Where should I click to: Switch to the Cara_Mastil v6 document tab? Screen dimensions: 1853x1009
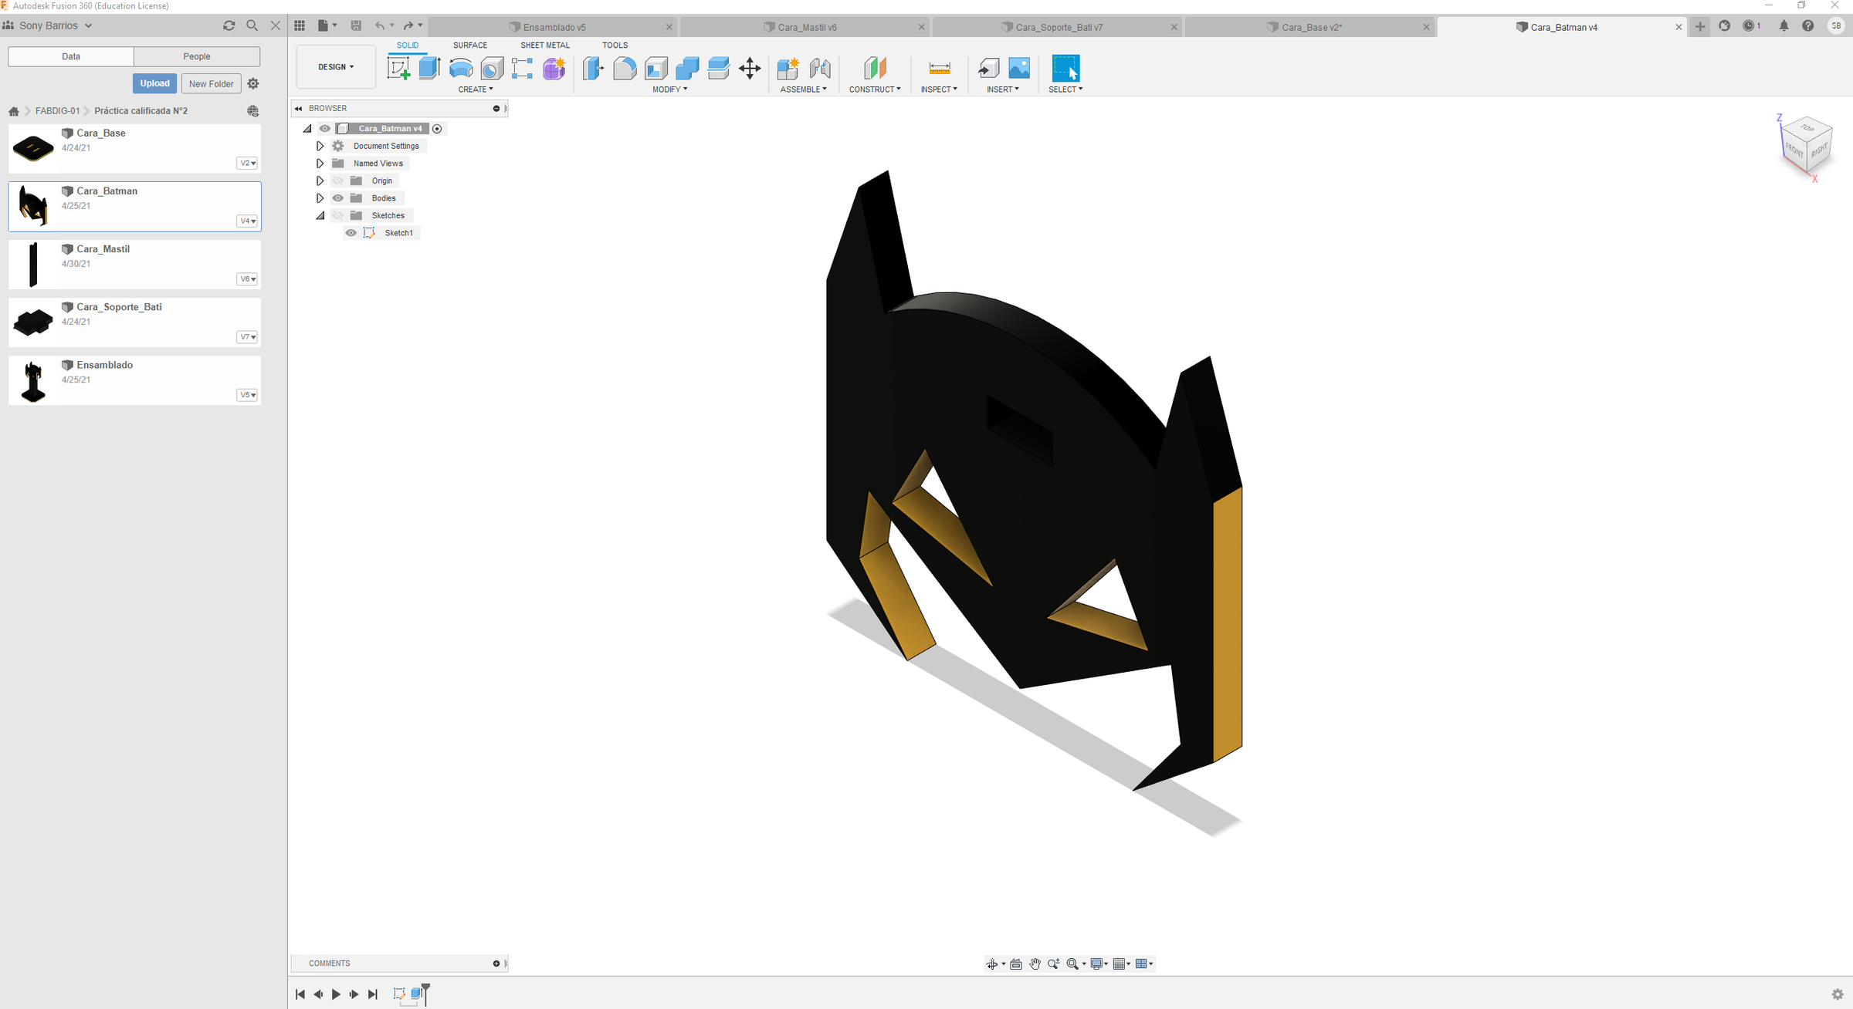[805, 27]
